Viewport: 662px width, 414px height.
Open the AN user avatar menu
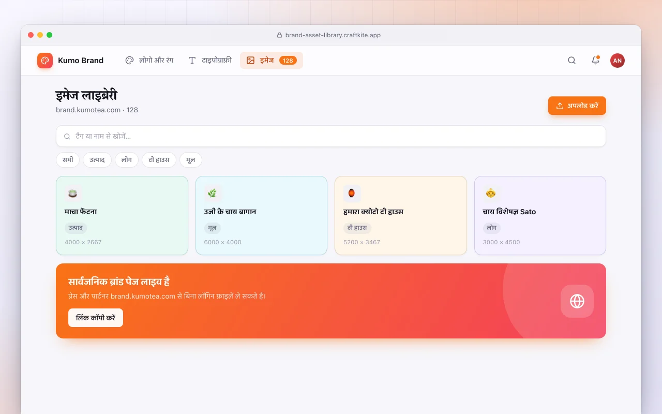click(618, 61)
